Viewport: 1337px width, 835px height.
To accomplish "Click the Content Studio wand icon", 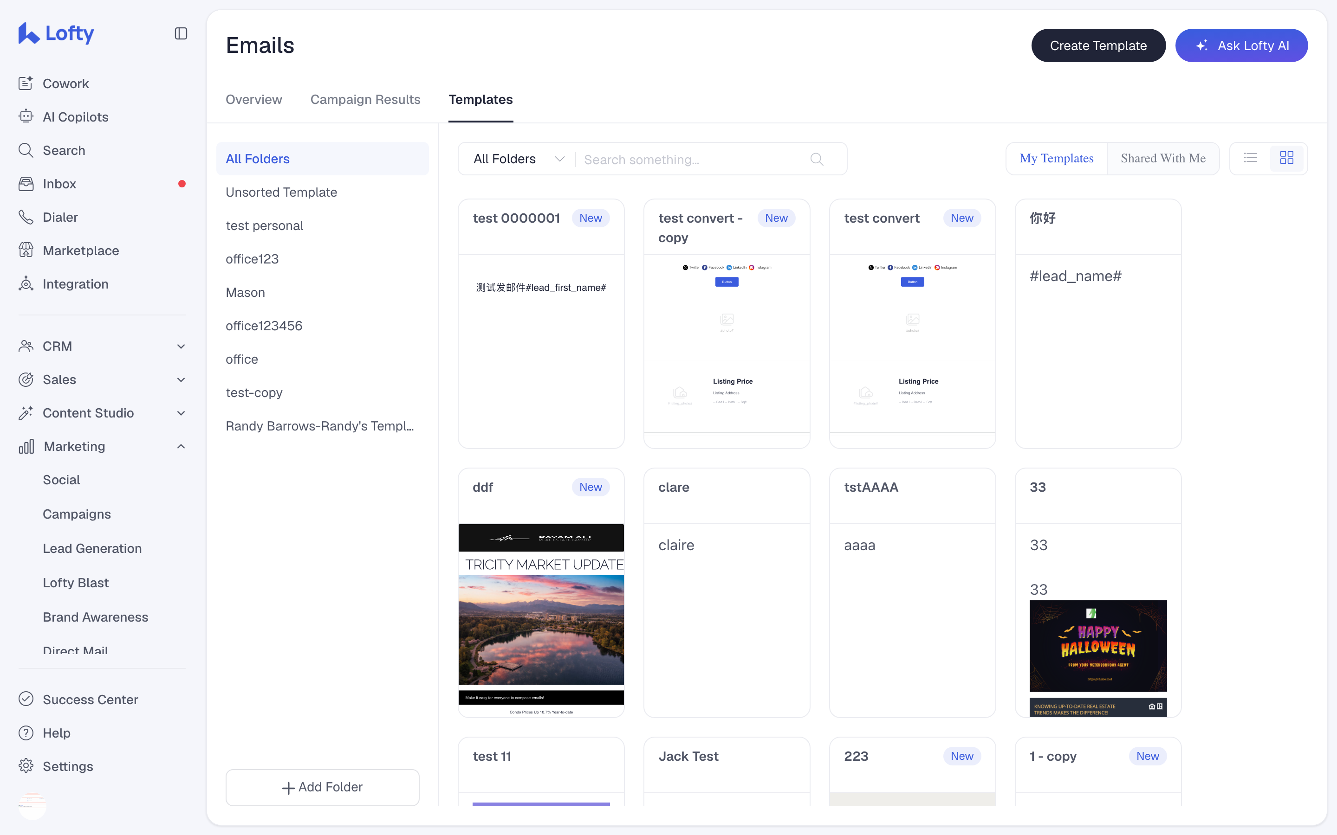I will pos(26,413).
